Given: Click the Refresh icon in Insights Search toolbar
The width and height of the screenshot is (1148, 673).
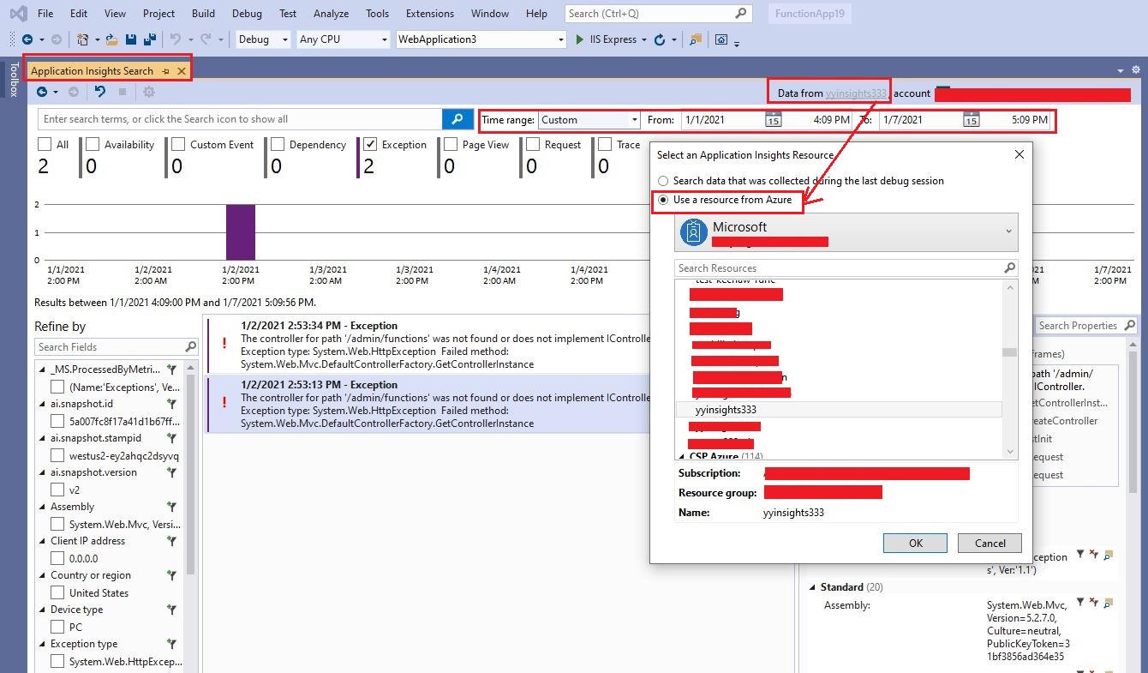Looking at the screenshot, I should click(x=100, y=92).
